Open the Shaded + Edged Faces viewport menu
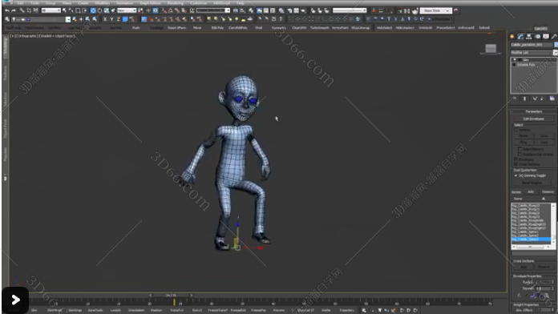The width and height of the screenshot is (558, 314). [x=58, y=36]
